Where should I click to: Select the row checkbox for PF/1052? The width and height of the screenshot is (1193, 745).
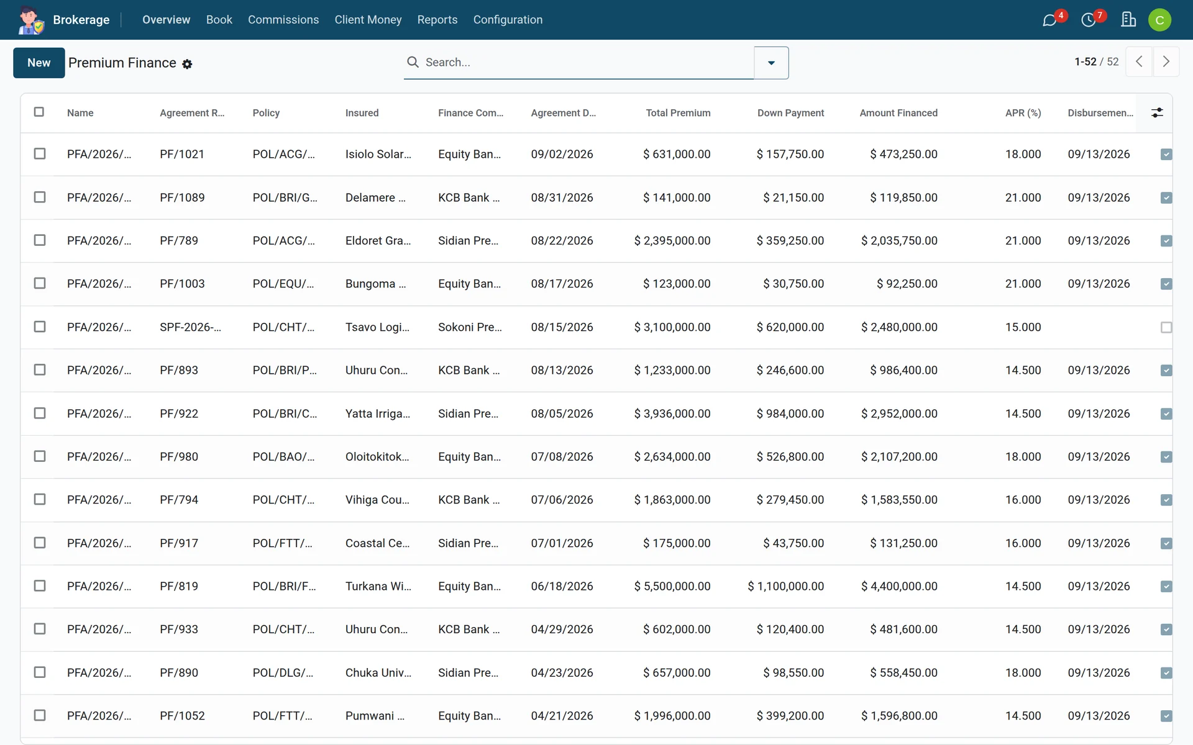point(40,715)
